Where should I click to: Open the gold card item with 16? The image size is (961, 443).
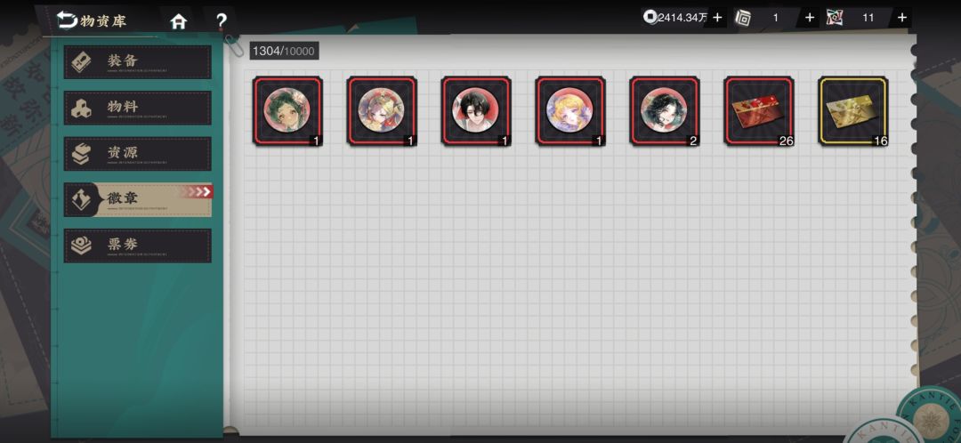(x=853, y=111)
